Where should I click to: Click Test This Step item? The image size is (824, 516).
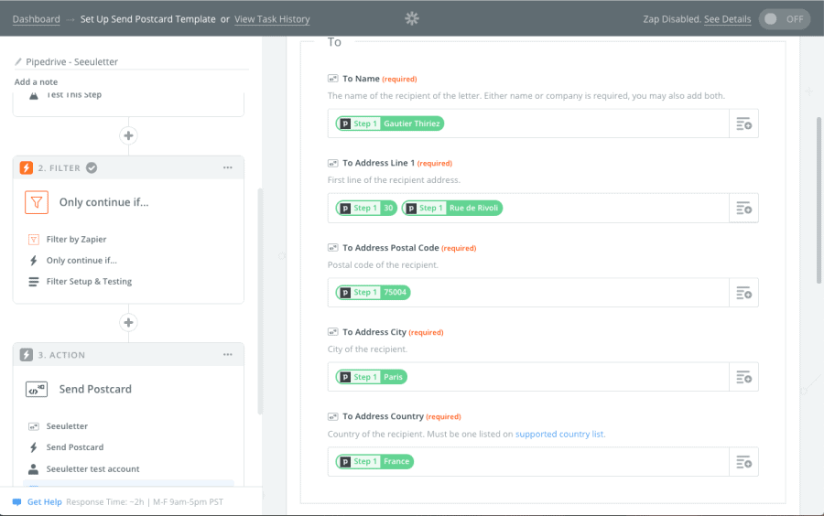(73, 94)
